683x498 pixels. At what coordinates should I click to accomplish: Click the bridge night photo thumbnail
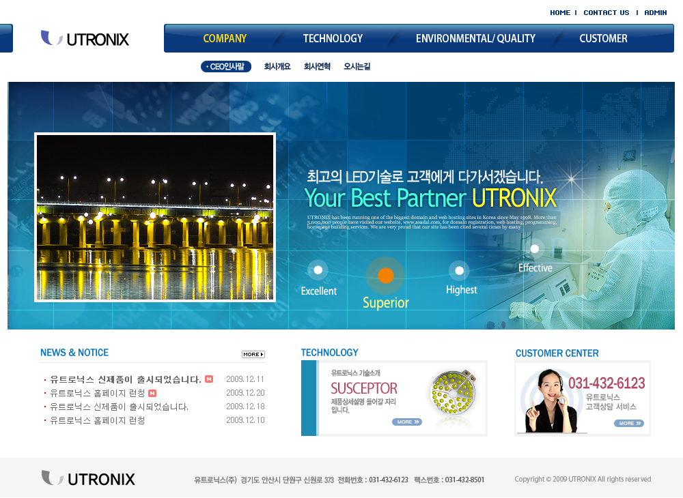(x=155, y=217)
